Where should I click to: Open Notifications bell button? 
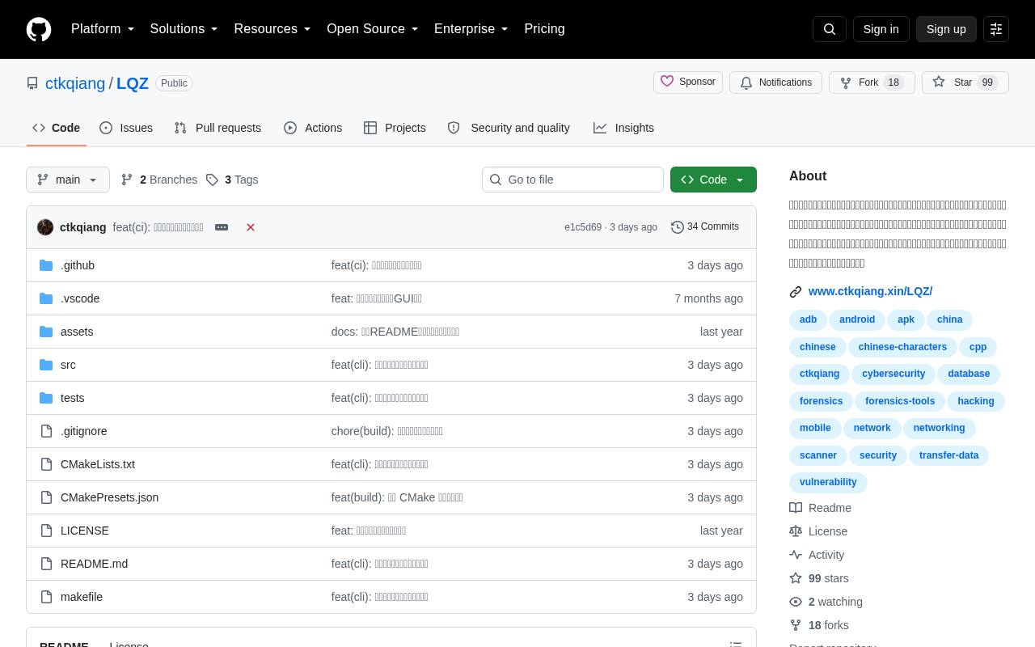coord(776,82)
